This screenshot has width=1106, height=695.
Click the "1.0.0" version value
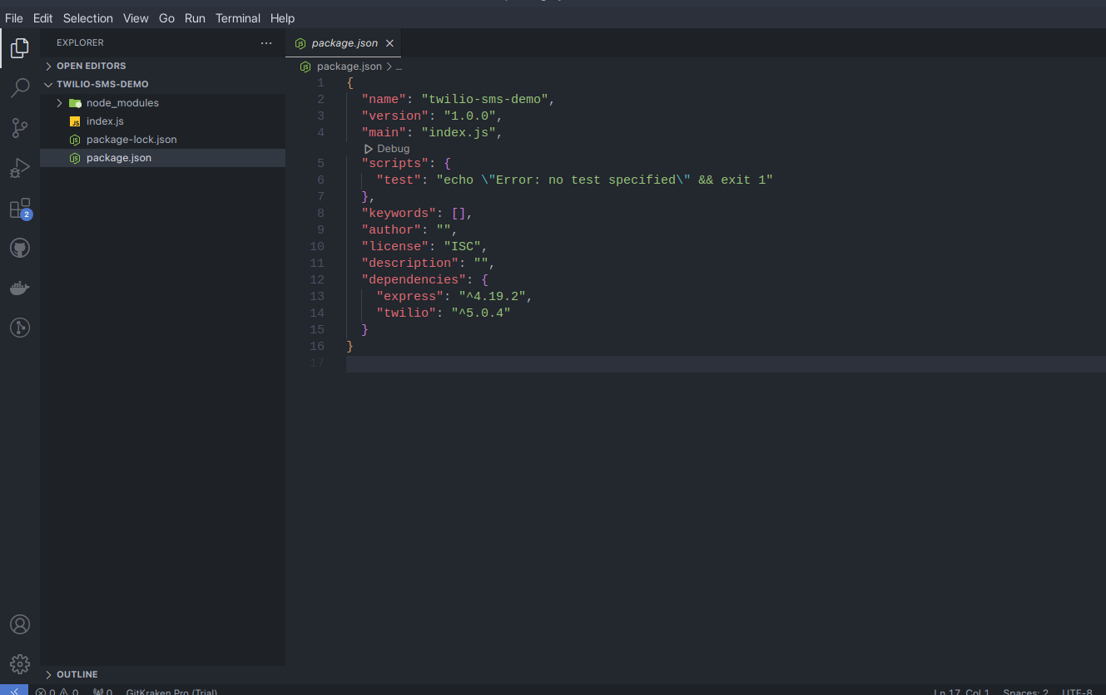coord(469,116)
